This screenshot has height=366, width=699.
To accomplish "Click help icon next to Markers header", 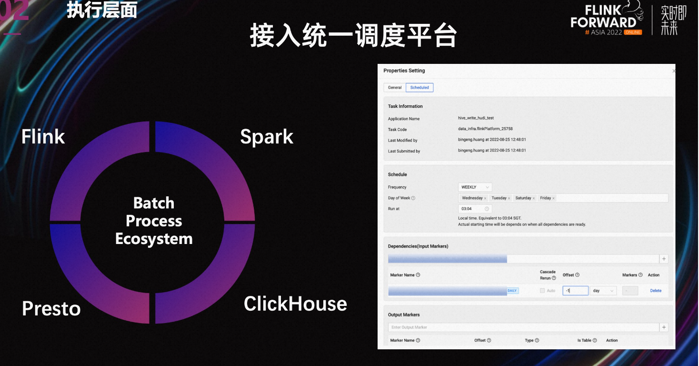I will click(640, 275).
